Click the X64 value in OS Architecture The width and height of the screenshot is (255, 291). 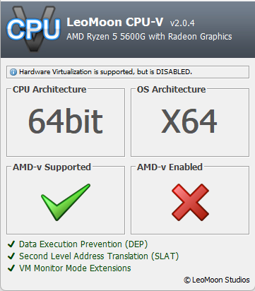(189, 121)
